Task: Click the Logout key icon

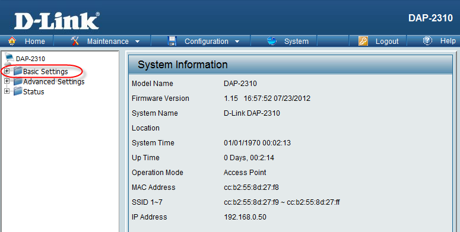Action: click(363, 41)
